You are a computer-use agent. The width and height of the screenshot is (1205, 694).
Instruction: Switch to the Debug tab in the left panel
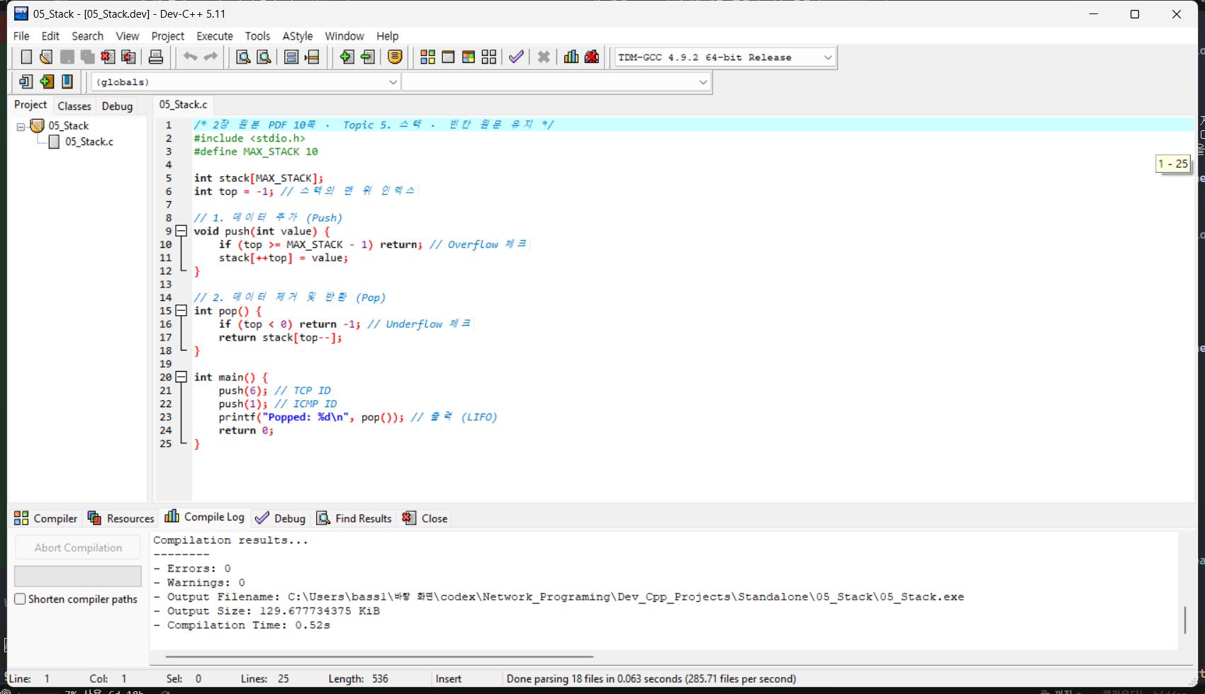(x=117, y=106)
